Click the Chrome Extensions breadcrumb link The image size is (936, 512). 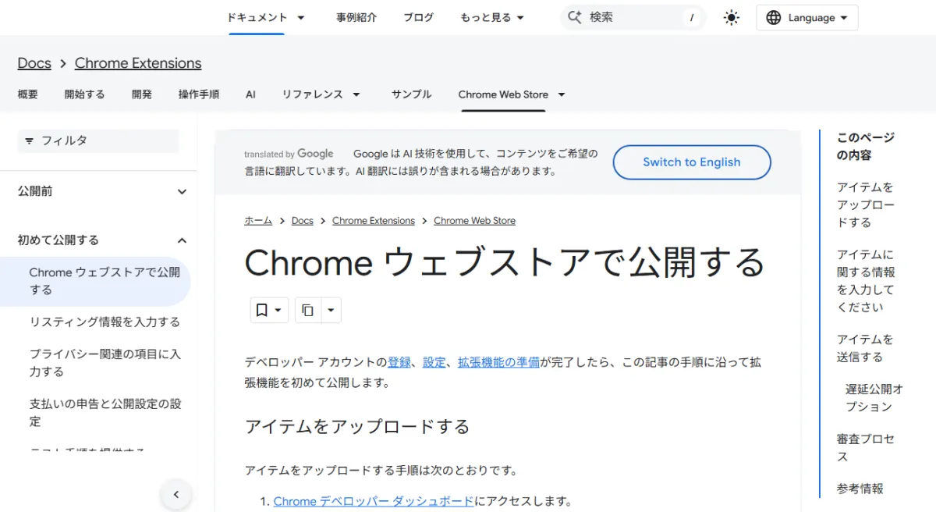point(374,221)
